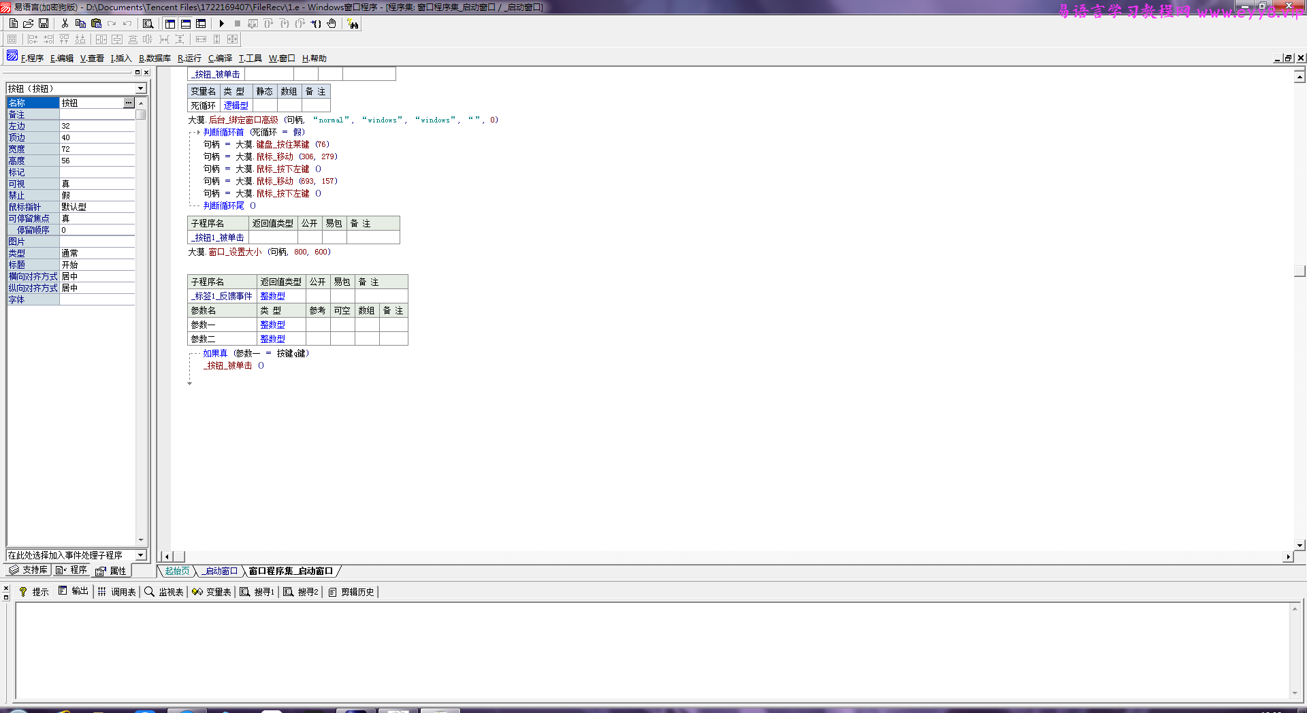Click the code editor scroll-down arrow
This screenshot has width=1307, height=713.
point(1300,545)
